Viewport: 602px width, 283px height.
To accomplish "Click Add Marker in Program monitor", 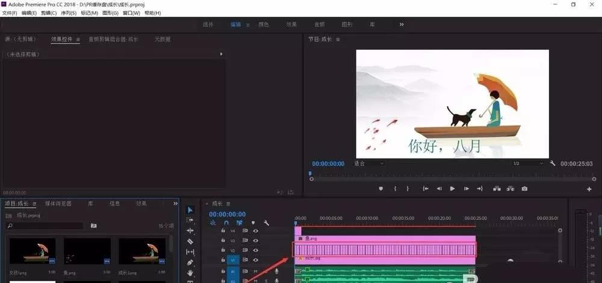I will coord(381,189).
